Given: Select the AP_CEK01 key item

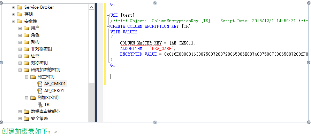Looking at the screenshot, I should point(54,91).
